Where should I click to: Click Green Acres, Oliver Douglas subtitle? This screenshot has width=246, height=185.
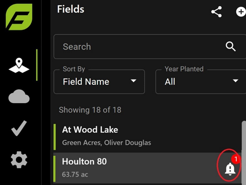tap(106, 143)
